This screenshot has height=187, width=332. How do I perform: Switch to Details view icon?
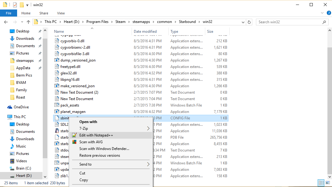[x=321, y=183]
